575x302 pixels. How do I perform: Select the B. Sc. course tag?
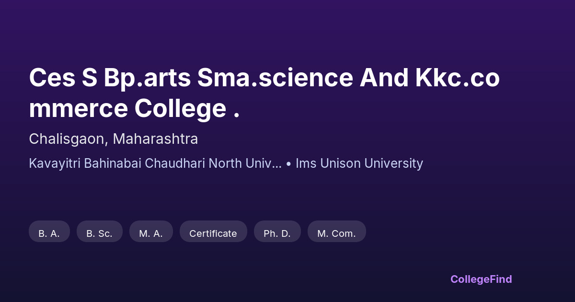(x=100, y=233)
